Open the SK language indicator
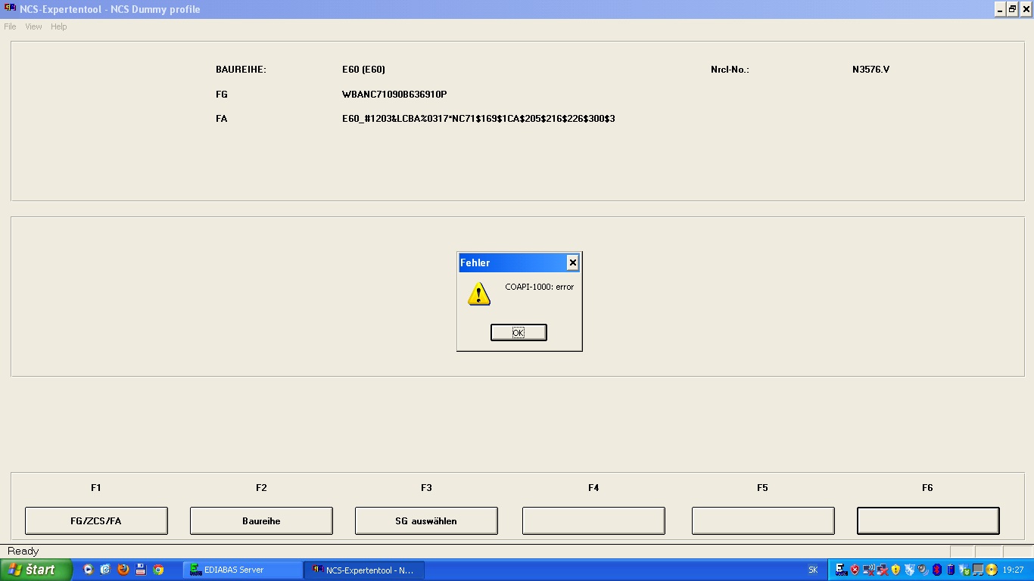 pos(813,570)
